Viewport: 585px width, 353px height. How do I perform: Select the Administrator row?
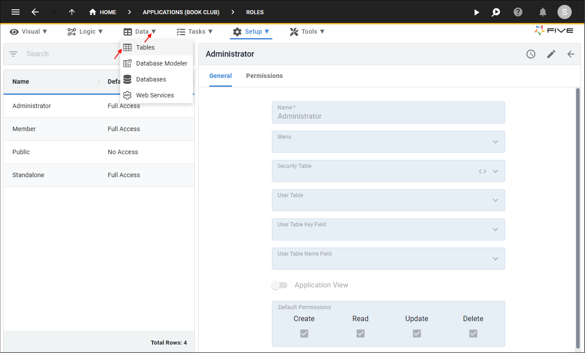99,106
